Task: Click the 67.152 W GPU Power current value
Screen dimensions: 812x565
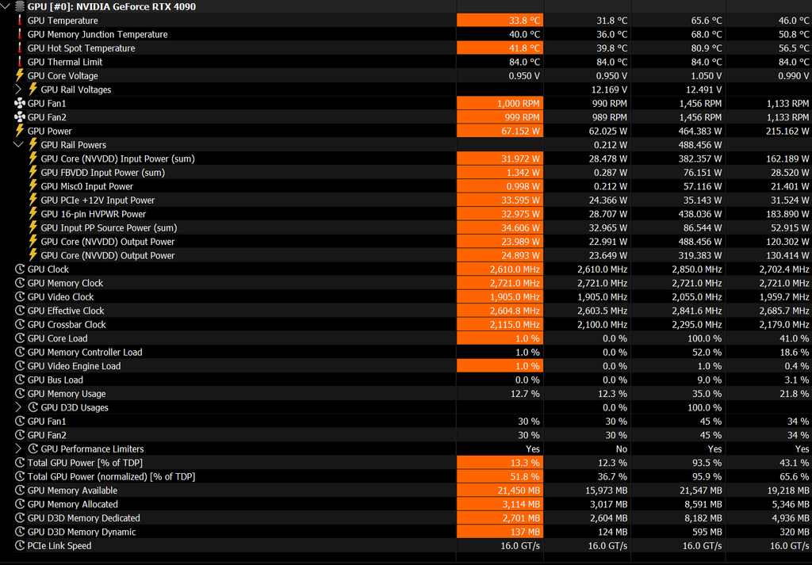Action: point(500,131)
